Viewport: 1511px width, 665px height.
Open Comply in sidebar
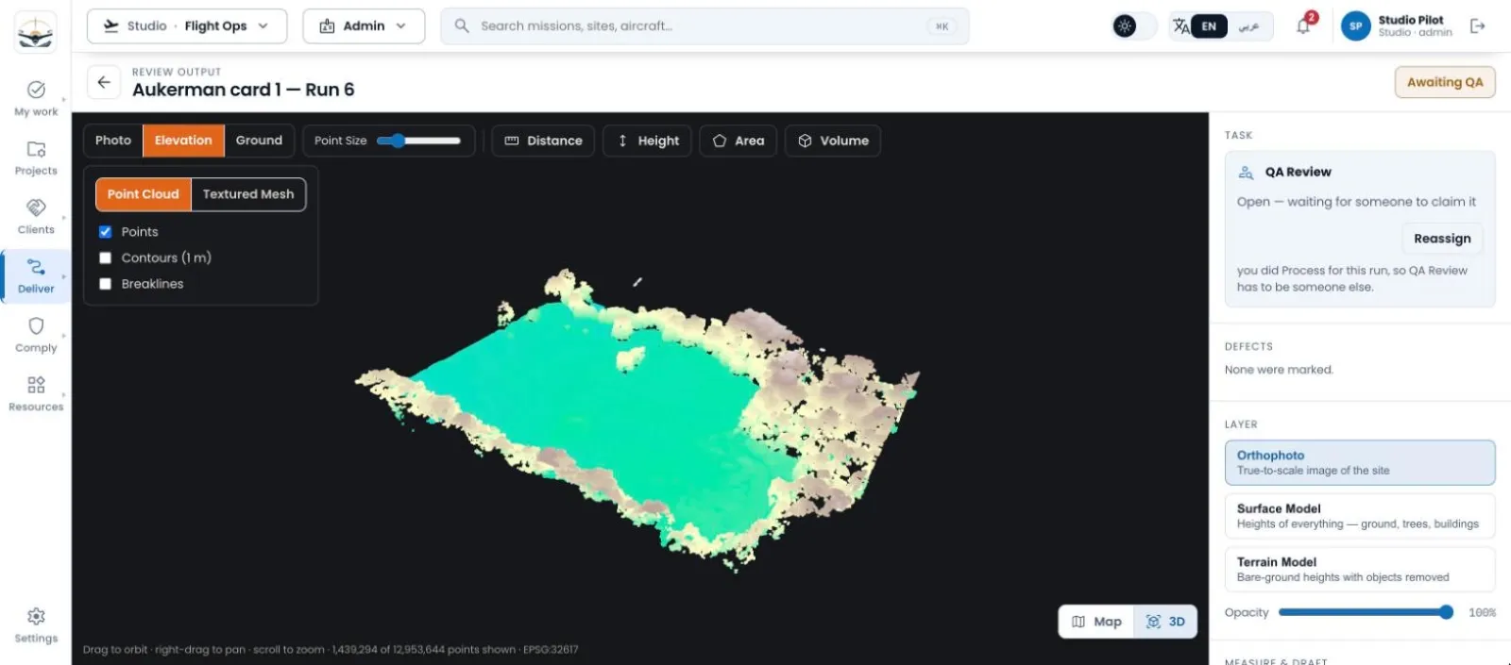click(36, 335)
